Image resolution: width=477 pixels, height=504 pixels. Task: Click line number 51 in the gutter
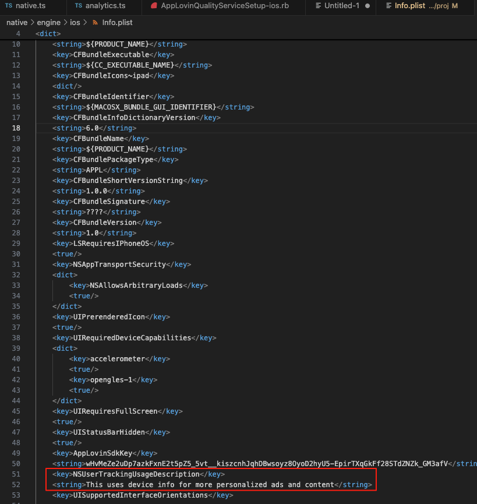16,474
